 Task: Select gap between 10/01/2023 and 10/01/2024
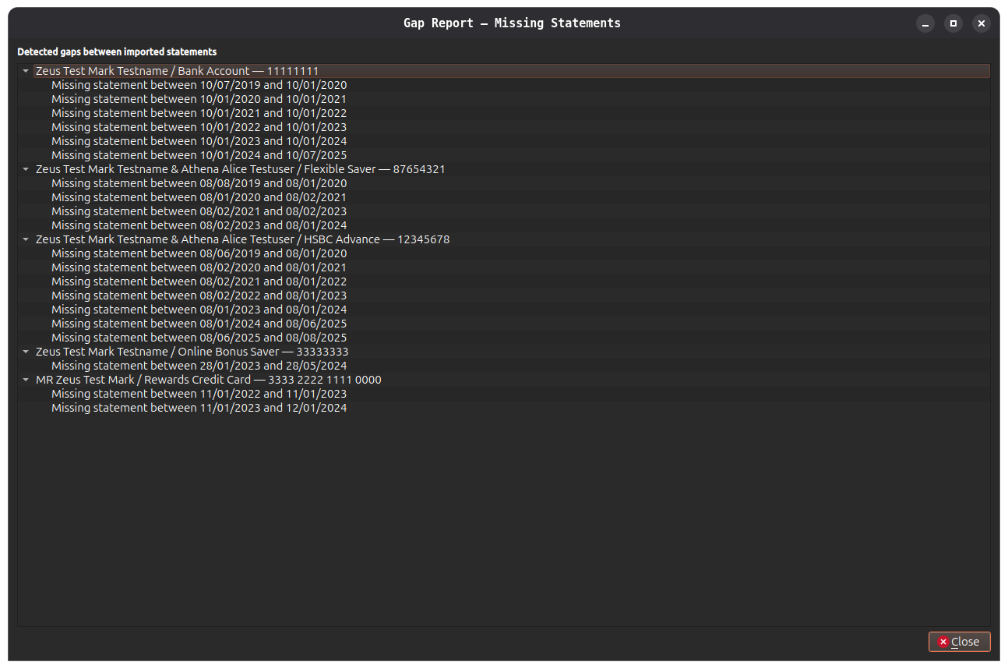pos(520,141)
